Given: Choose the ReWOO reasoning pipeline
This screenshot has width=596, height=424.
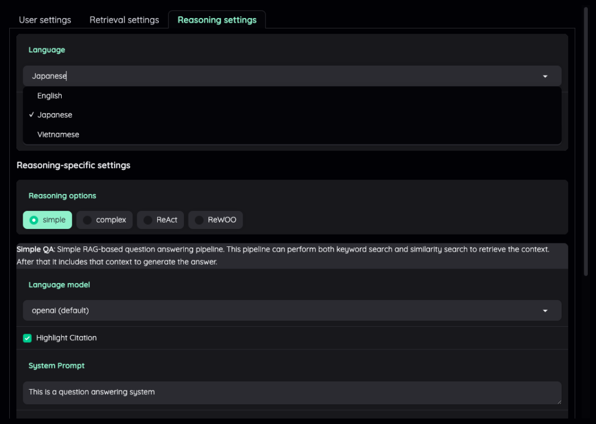Looking at the screenshot, I should [x=215, y=220].
